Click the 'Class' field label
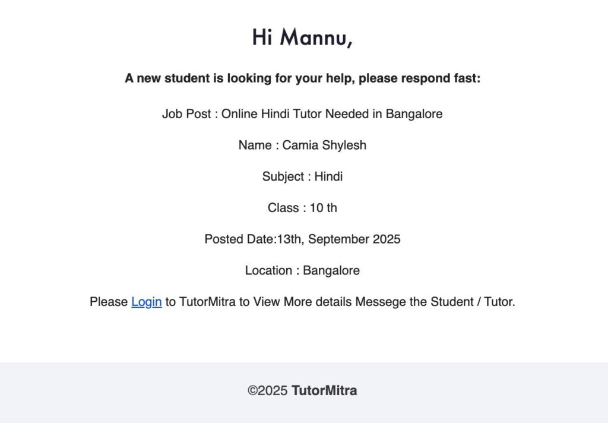Screen dimensions: 608x423 point(283,207)
